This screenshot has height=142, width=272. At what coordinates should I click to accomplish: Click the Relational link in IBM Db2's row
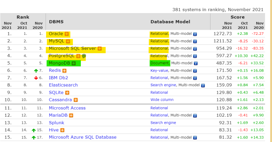pos(159,78)
